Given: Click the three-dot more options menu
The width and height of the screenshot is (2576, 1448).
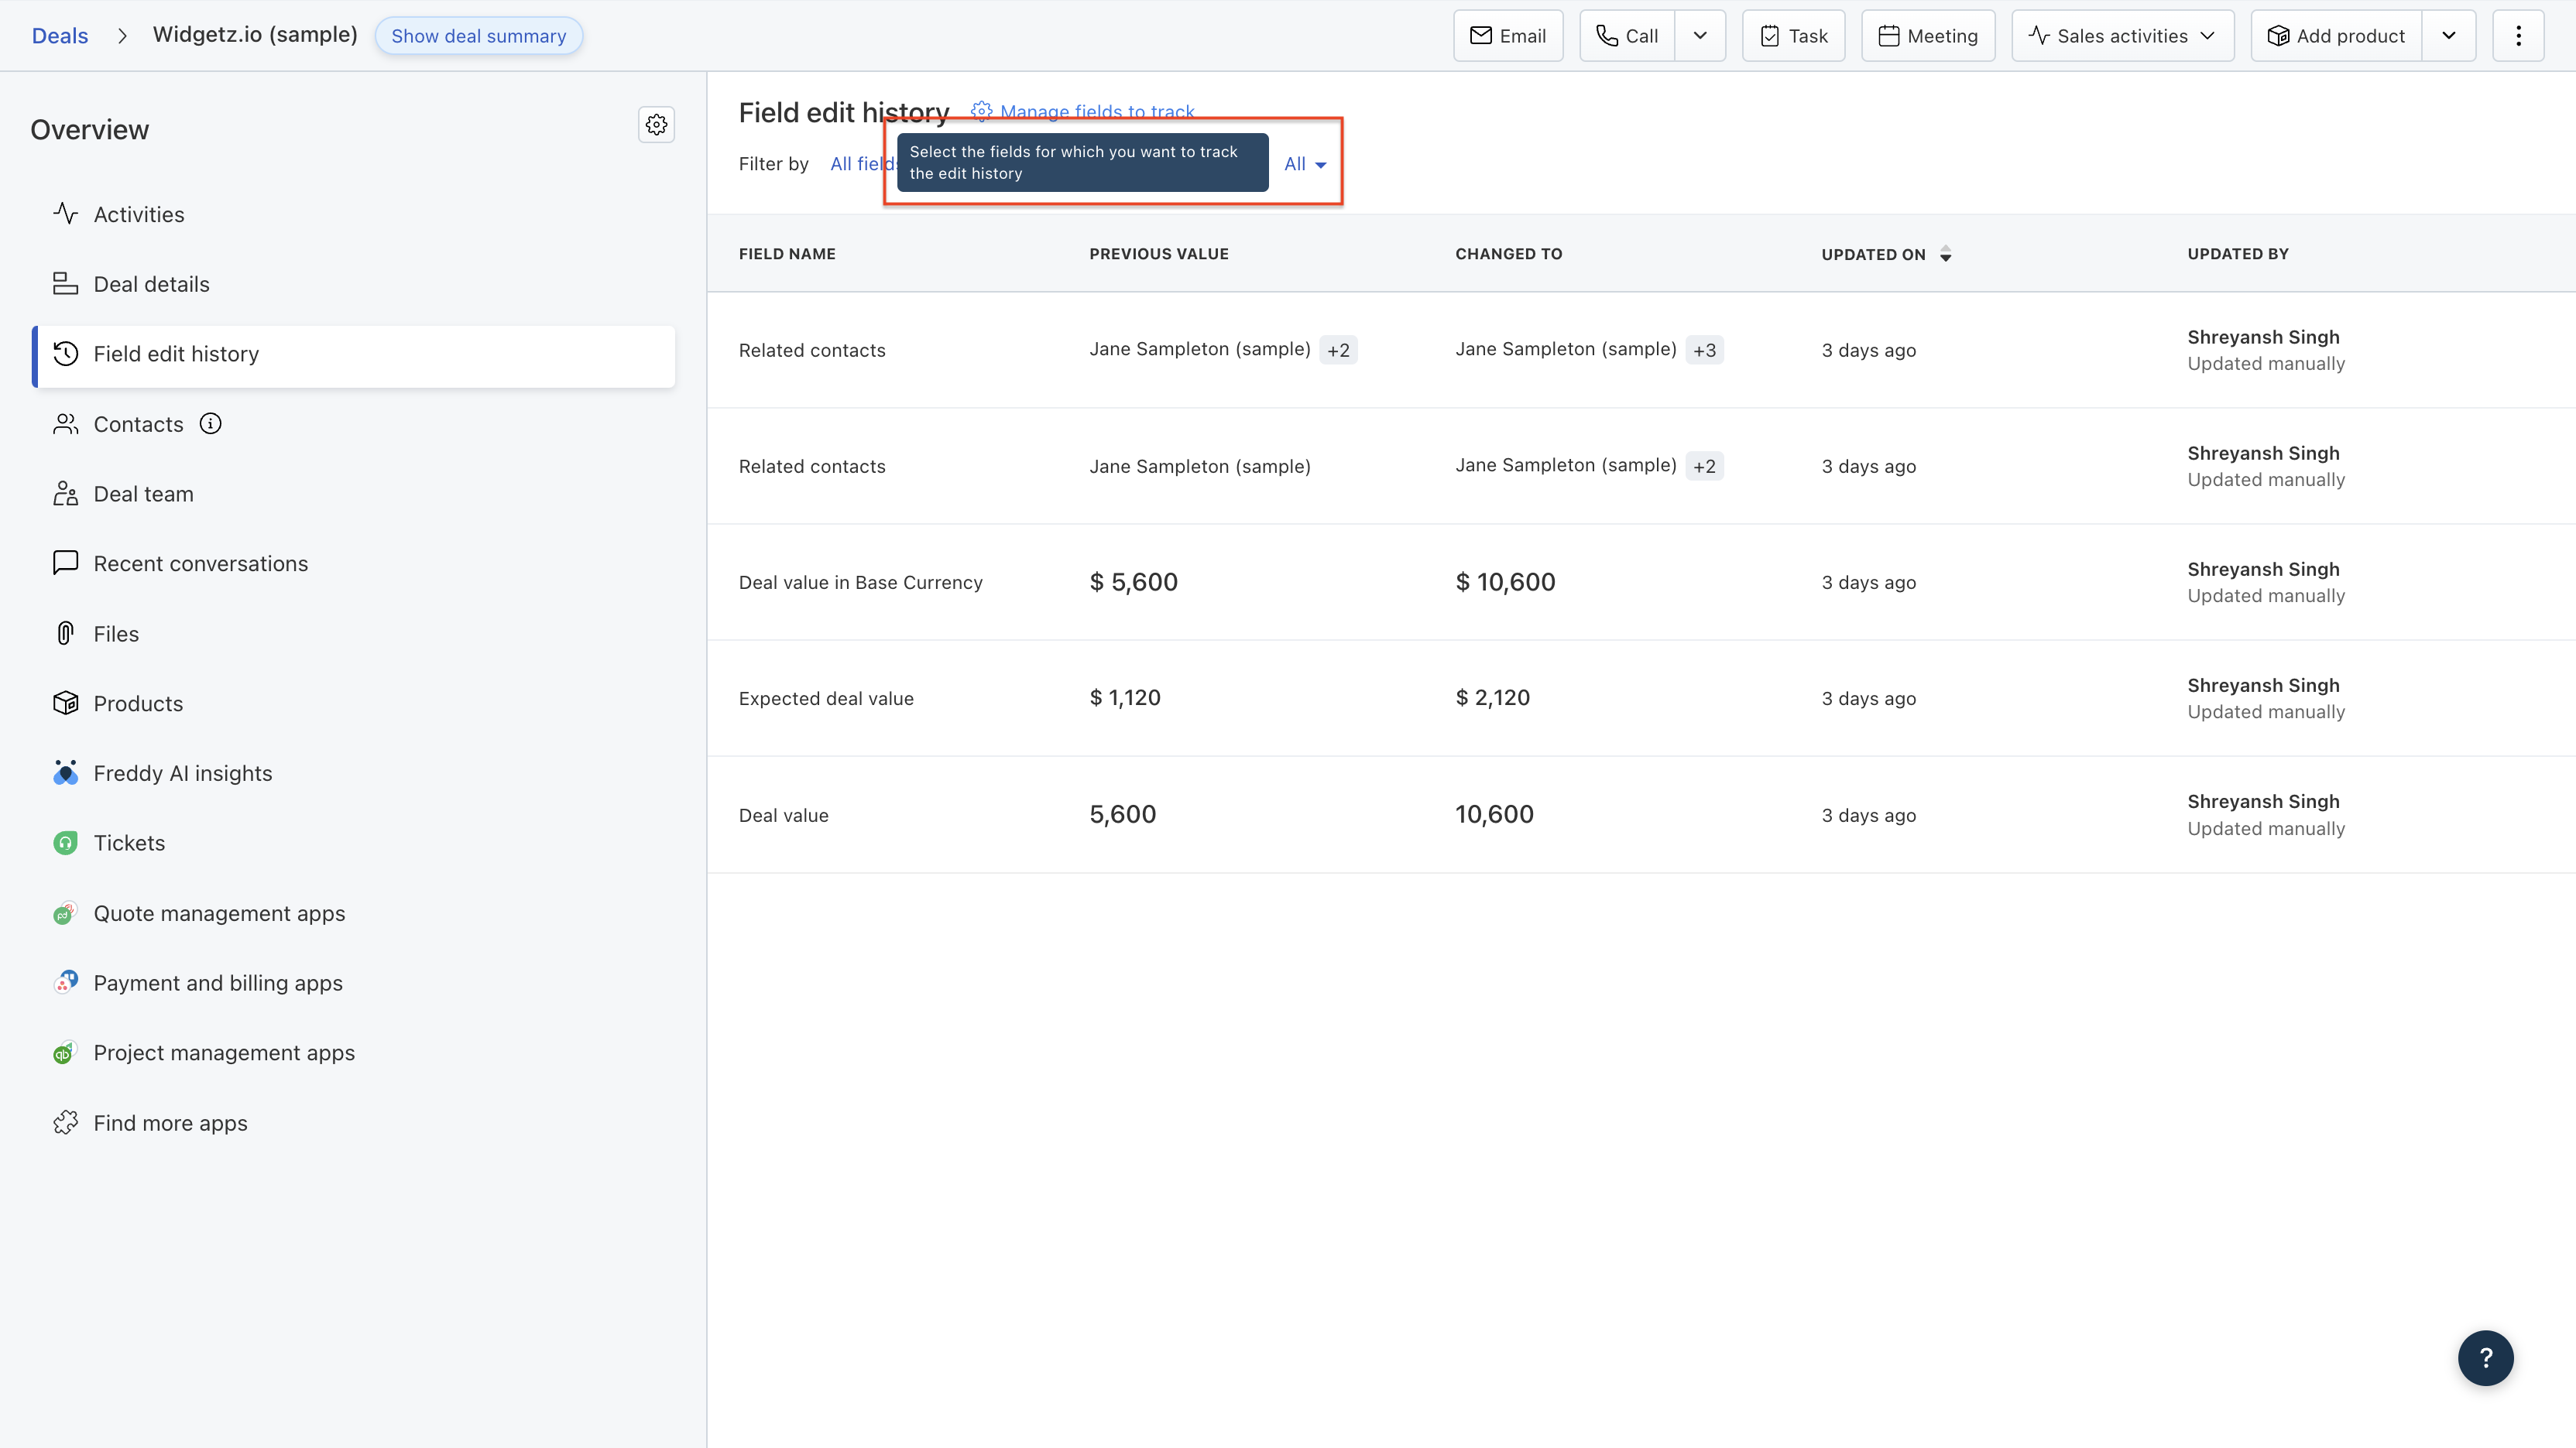Looking at the screenshot, I should [2517, 36].
